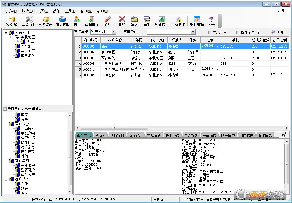Sort by the 客户编号 column header
This screenshot has width=292, height=203.
click(x=91, y=40)
